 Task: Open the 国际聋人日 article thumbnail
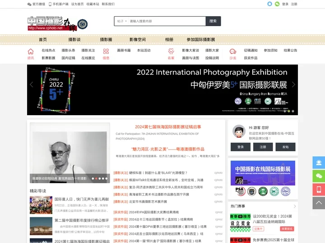point(41,205)
